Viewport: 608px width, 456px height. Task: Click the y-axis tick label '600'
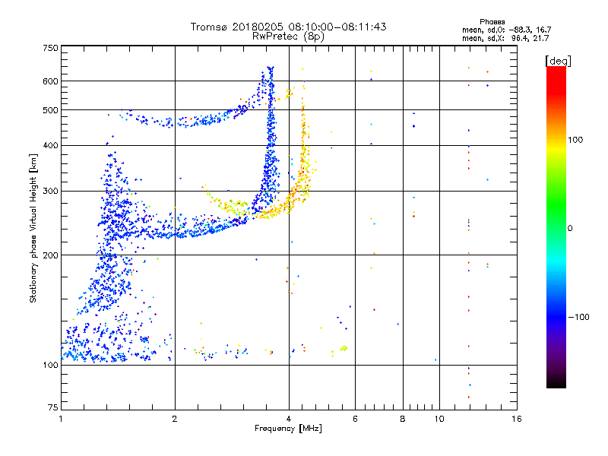(x=51, y=81)
